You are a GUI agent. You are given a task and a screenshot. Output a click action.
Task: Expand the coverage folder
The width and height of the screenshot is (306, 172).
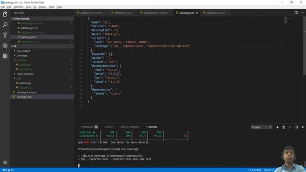point(22,55)
